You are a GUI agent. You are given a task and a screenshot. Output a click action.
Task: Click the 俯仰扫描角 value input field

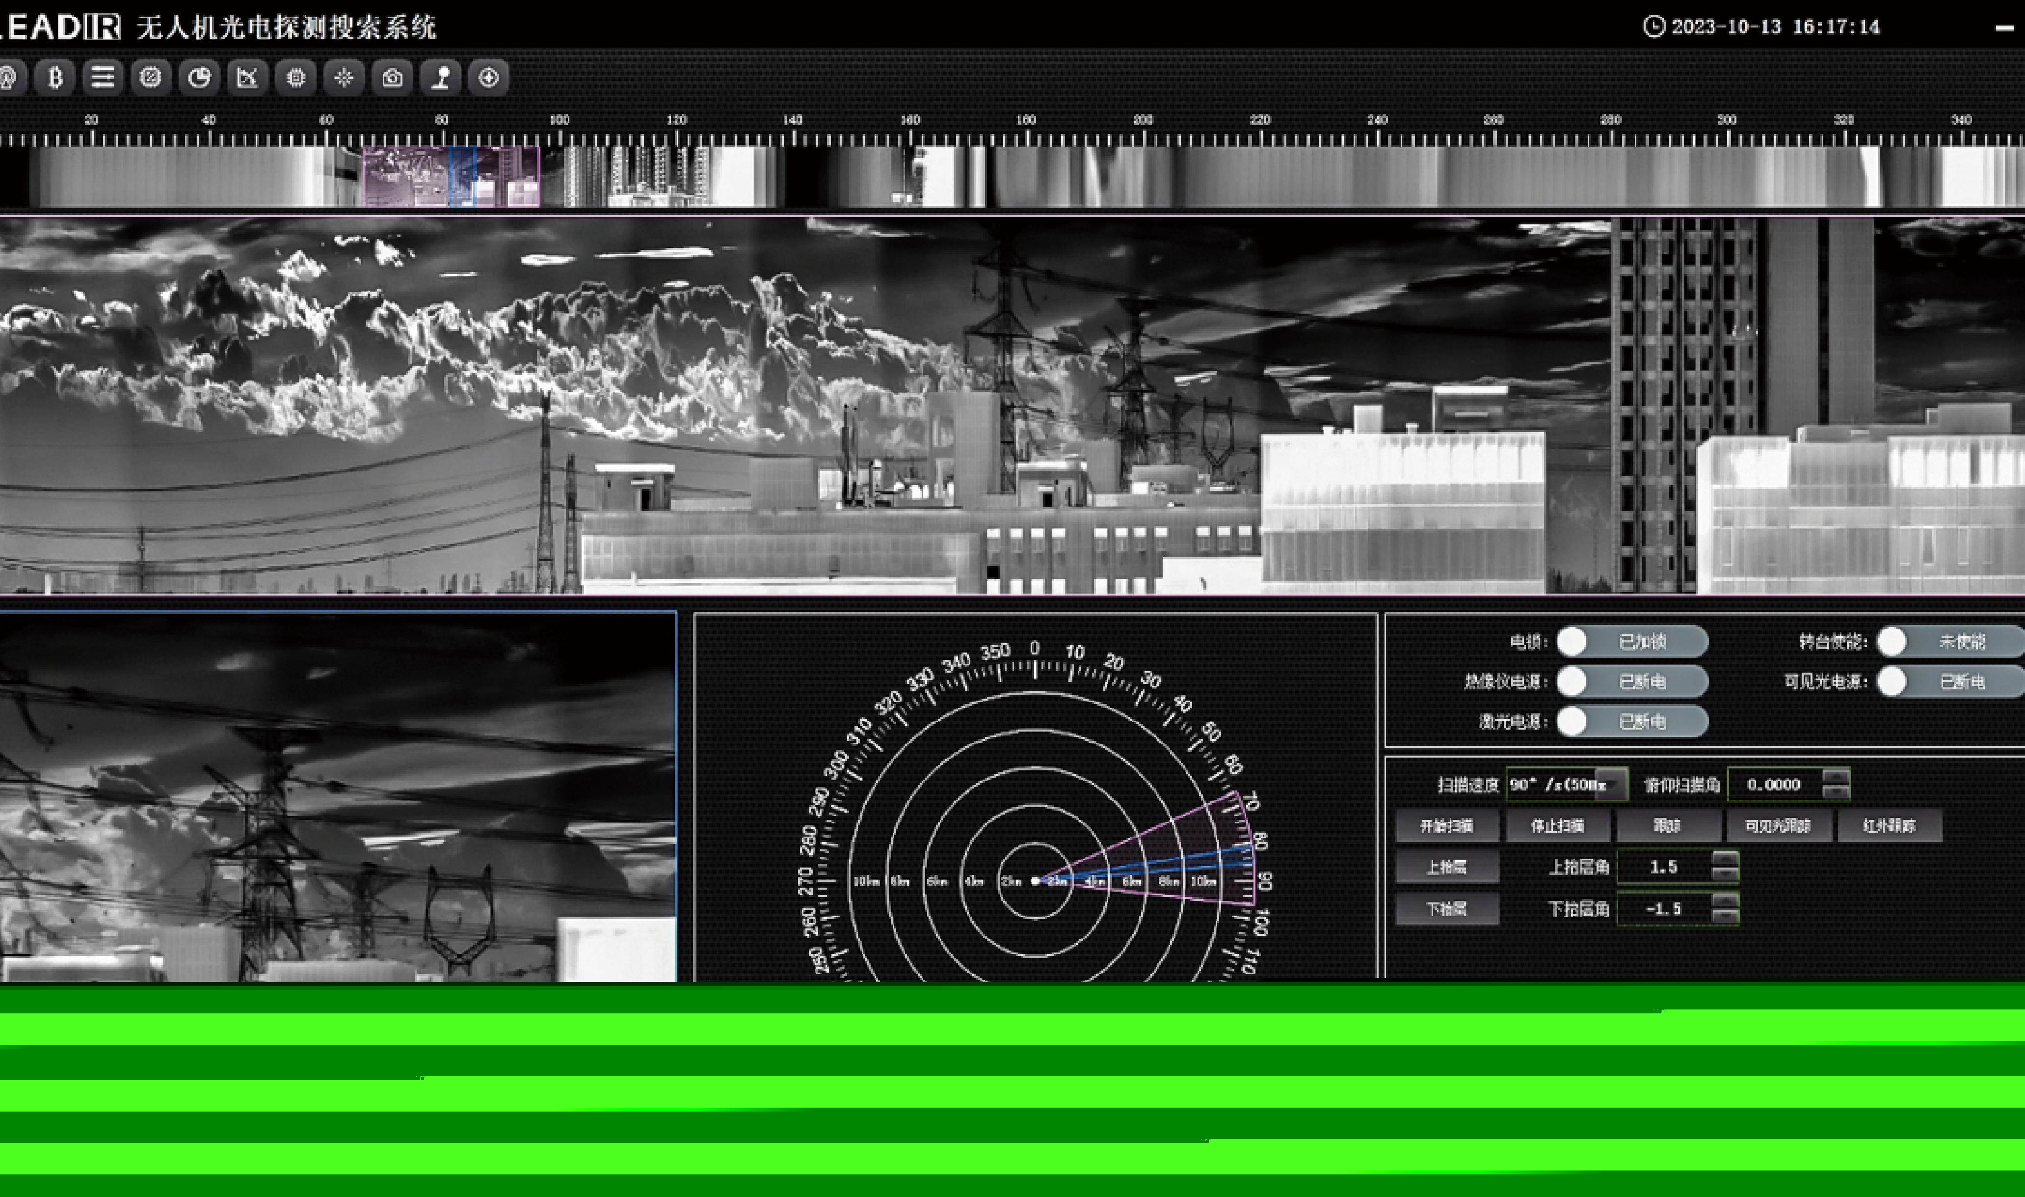click(1774, 785)
